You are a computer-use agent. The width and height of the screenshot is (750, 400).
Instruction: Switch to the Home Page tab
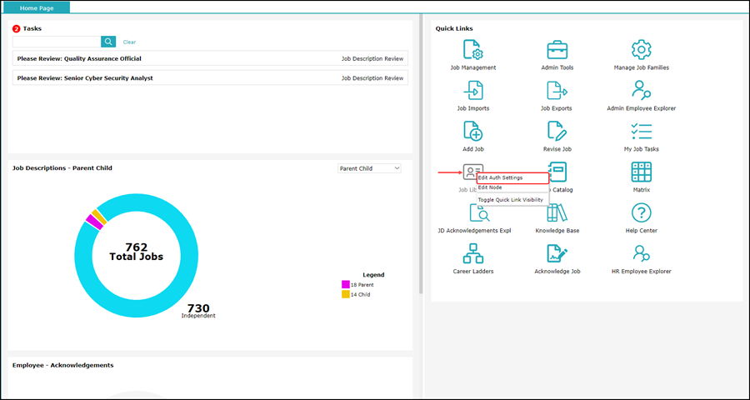pyautogui.click(x=37, y=8)
